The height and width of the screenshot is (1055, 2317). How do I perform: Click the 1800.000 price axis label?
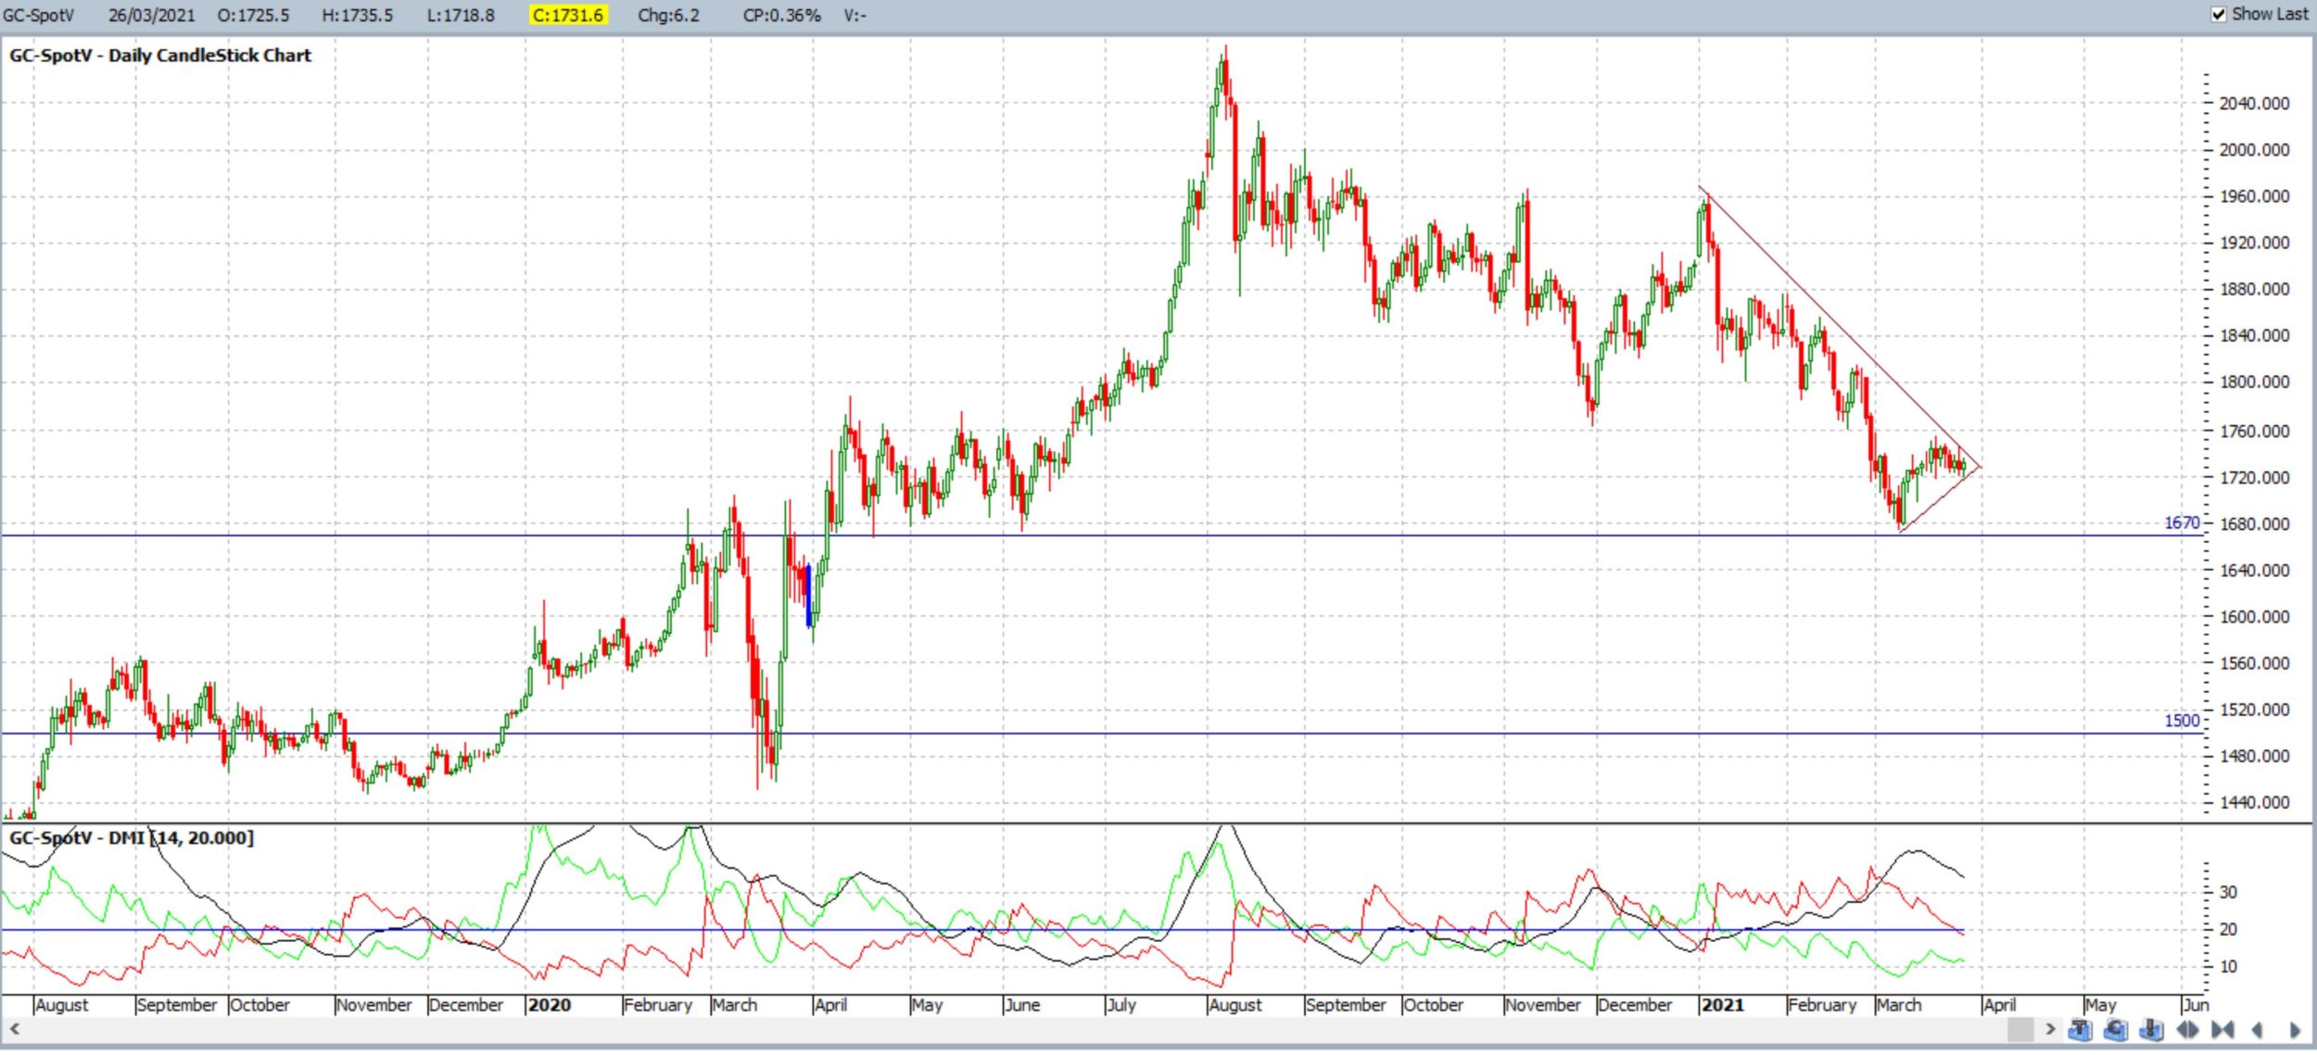2254,382
